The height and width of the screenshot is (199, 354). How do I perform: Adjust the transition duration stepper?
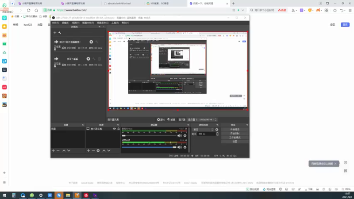click(x=217, y=134)
